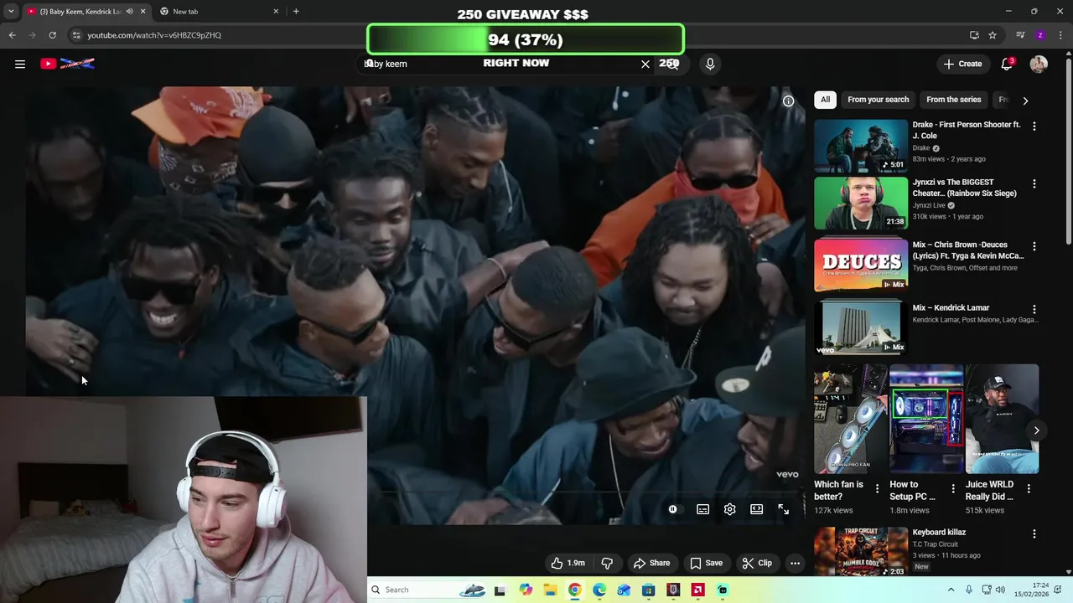
Task: Toggle subtitles/closed captions in the player
Action: tap(702, 509)
